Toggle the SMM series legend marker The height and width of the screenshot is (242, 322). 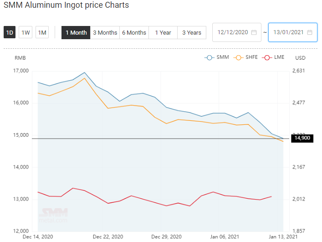pos(209,57)
